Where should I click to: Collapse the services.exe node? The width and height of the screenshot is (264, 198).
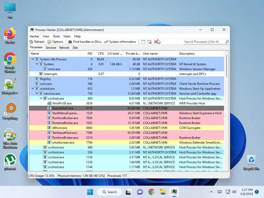pyautogui.click(x=37, y=93)
